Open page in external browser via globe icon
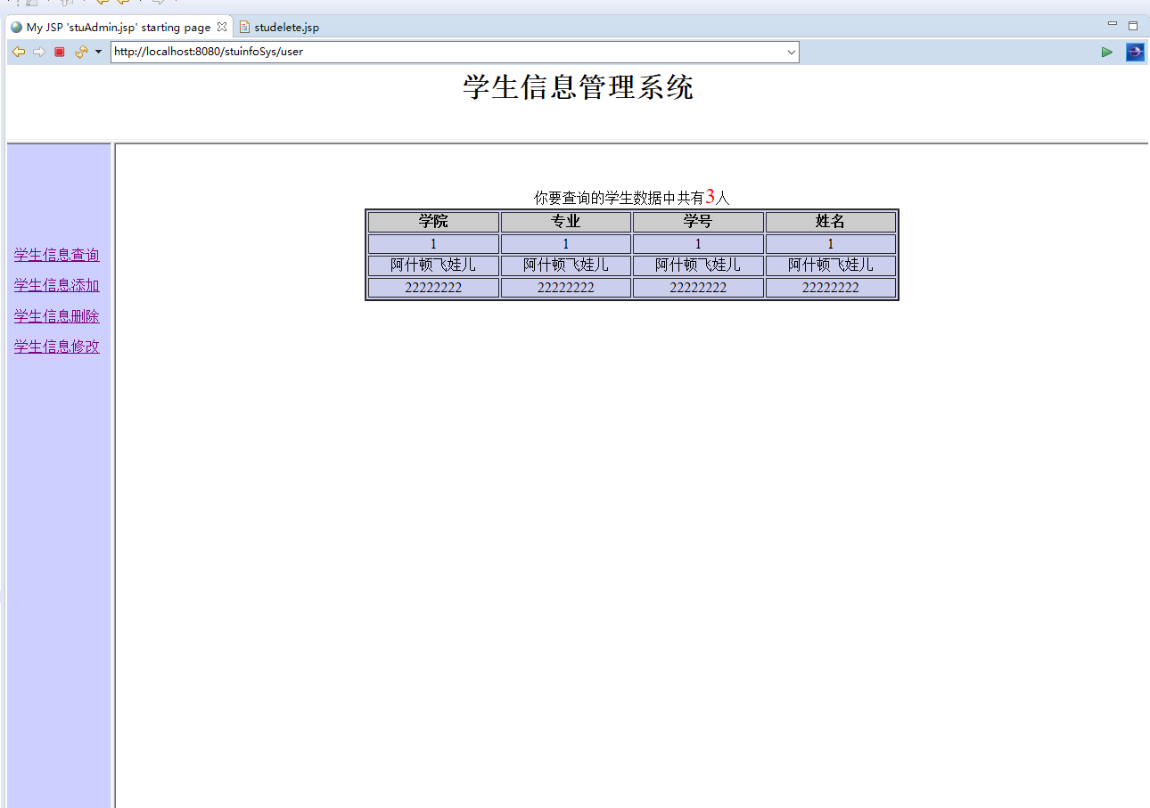The height and width of the screenshot is (808, 1150). tap(1134, 52)
